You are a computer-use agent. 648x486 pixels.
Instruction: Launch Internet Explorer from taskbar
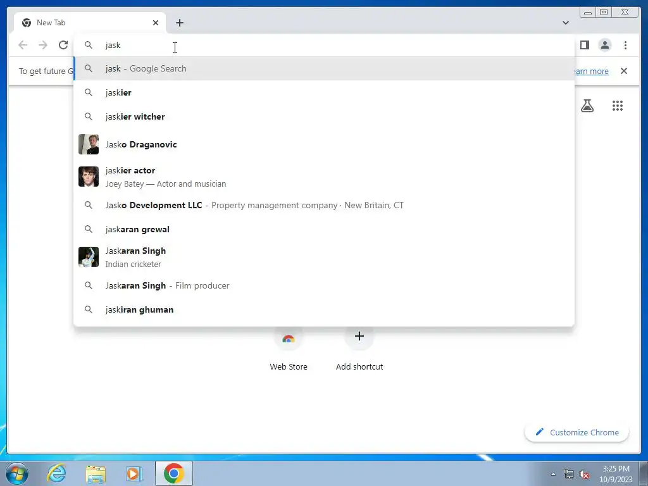point(56,473)
